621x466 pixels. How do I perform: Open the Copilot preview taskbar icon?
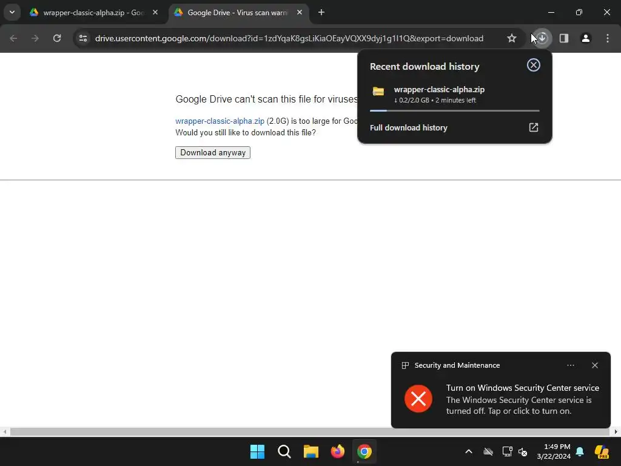[602, 451]
